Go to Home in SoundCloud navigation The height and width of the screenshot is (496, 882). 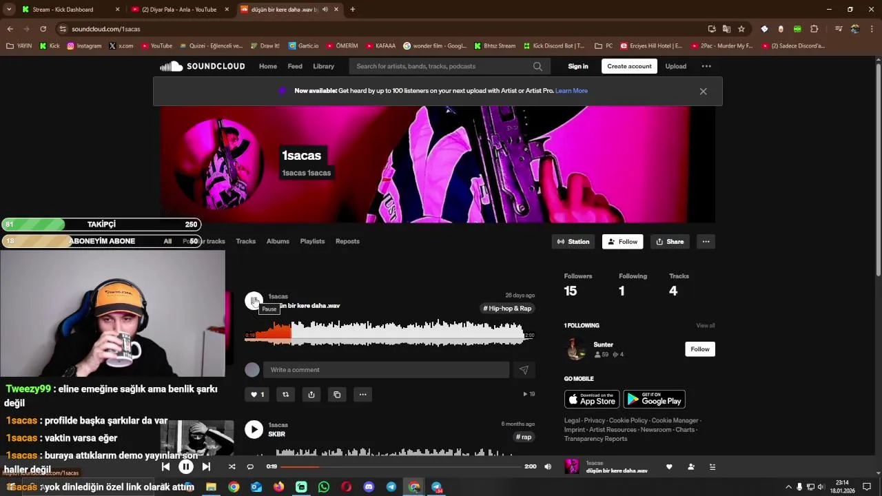coord(268,66)
